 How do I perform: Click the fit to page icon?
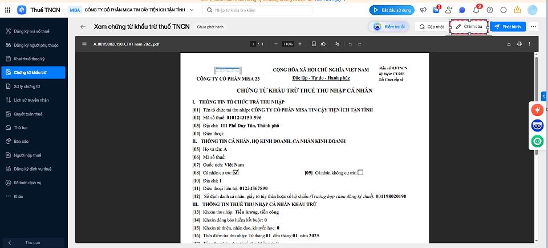[314, 44]
